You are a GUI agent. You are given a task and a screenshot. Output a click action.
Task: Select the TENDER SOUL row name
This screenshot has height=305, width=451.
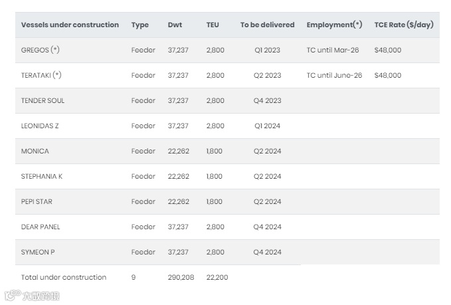tap(43, 101)
